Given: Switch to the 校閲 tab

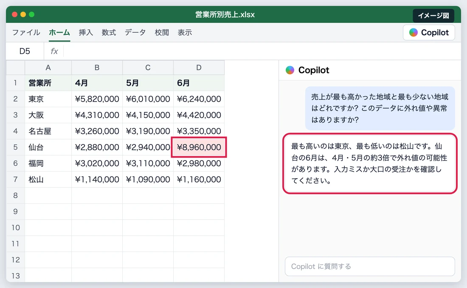Looking at the screenshot, I should (162, 32).
